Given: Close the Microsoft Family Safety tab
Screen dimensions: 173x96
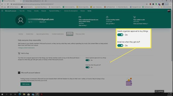Looking at the screenshot, I should point(21,1).
